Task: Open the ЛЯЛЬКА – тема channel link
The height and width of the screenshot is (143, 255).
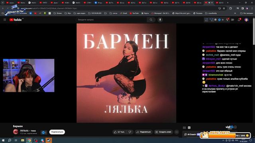Action: point(28,131)
